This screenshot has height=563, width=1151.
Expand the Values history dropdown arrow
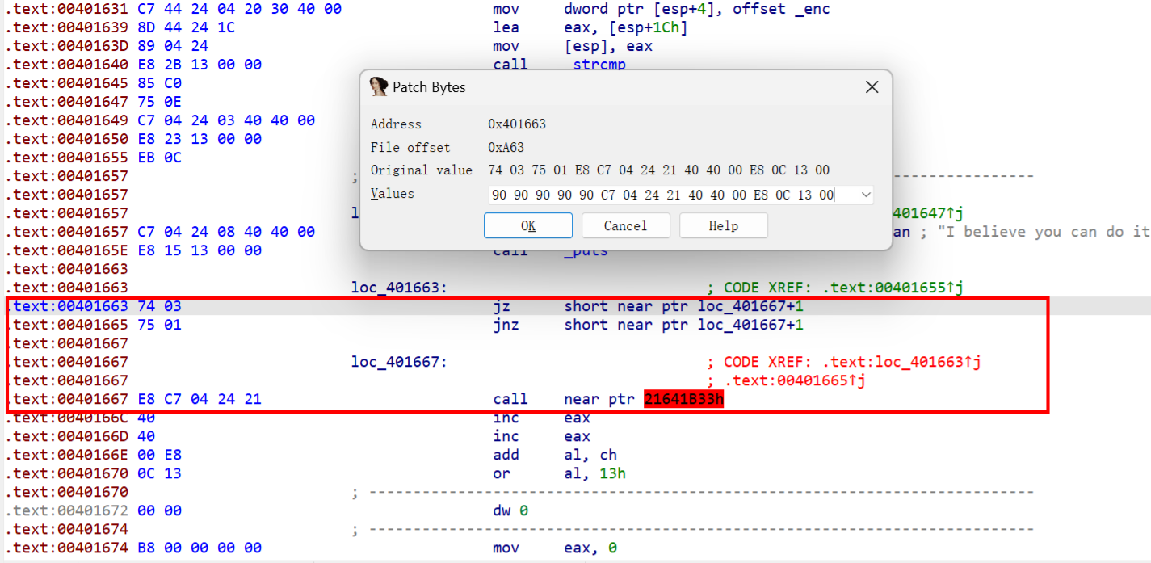click(866, 195)
